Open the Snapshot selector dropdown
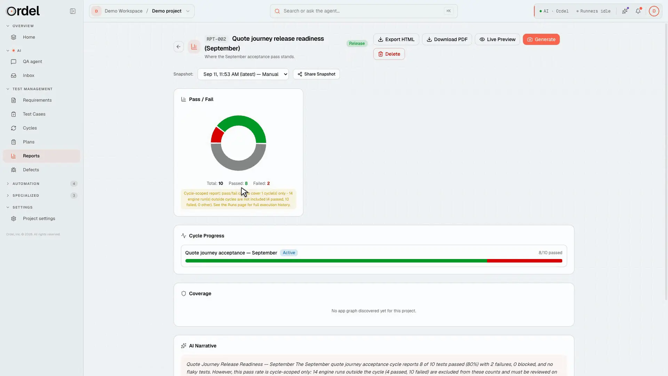 [243, 74]
